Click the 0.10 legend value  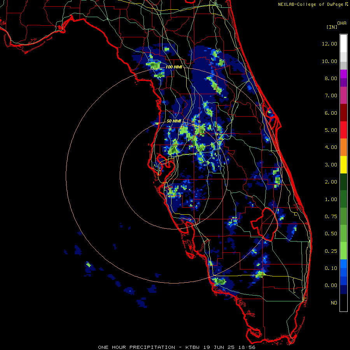pyautogui.click(x=331, y=268)
